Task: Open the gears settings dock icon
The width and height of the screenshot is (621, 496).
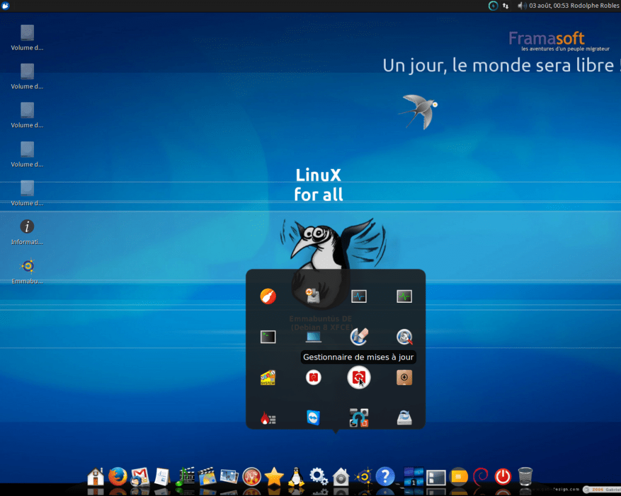Action: pos(318,477)
